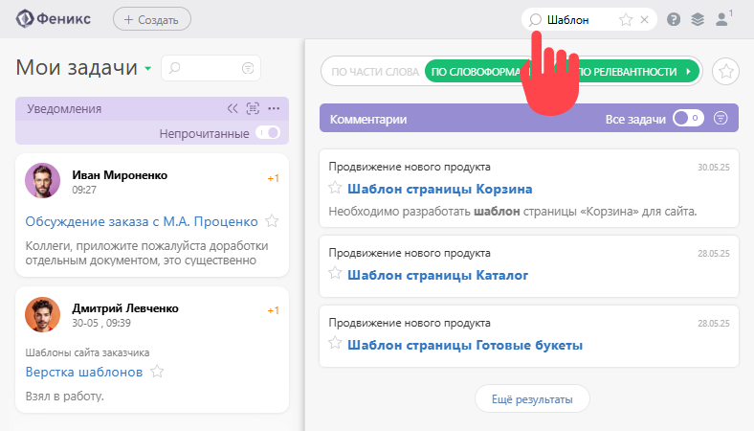Star the Верстка шаблонов task
Screen dimensions: 754x431
pyautogui.click(x=157, y=372)
